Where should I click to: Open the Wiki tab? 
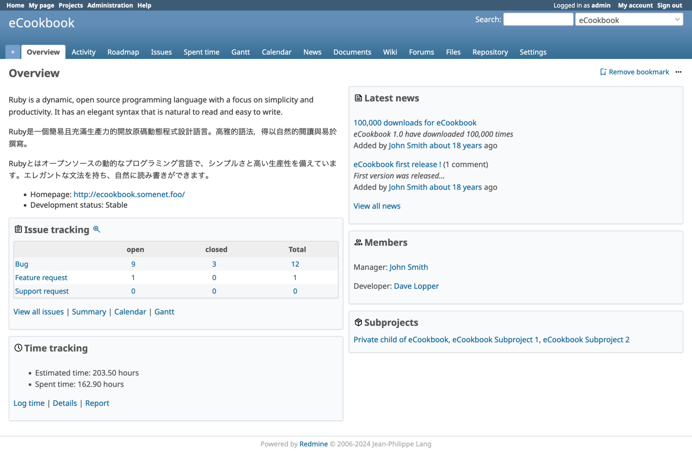coord(390,52)
